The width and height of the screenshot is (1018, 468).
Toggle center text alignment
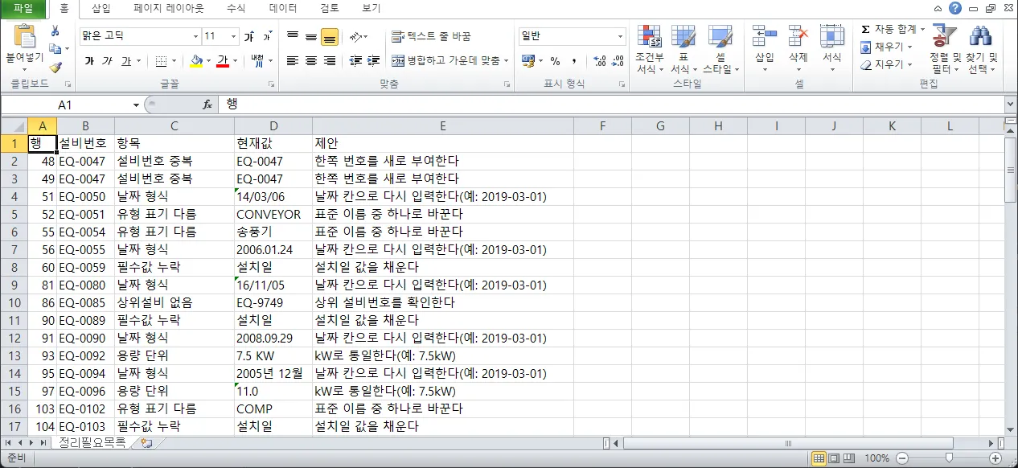[x=311, y=61]
